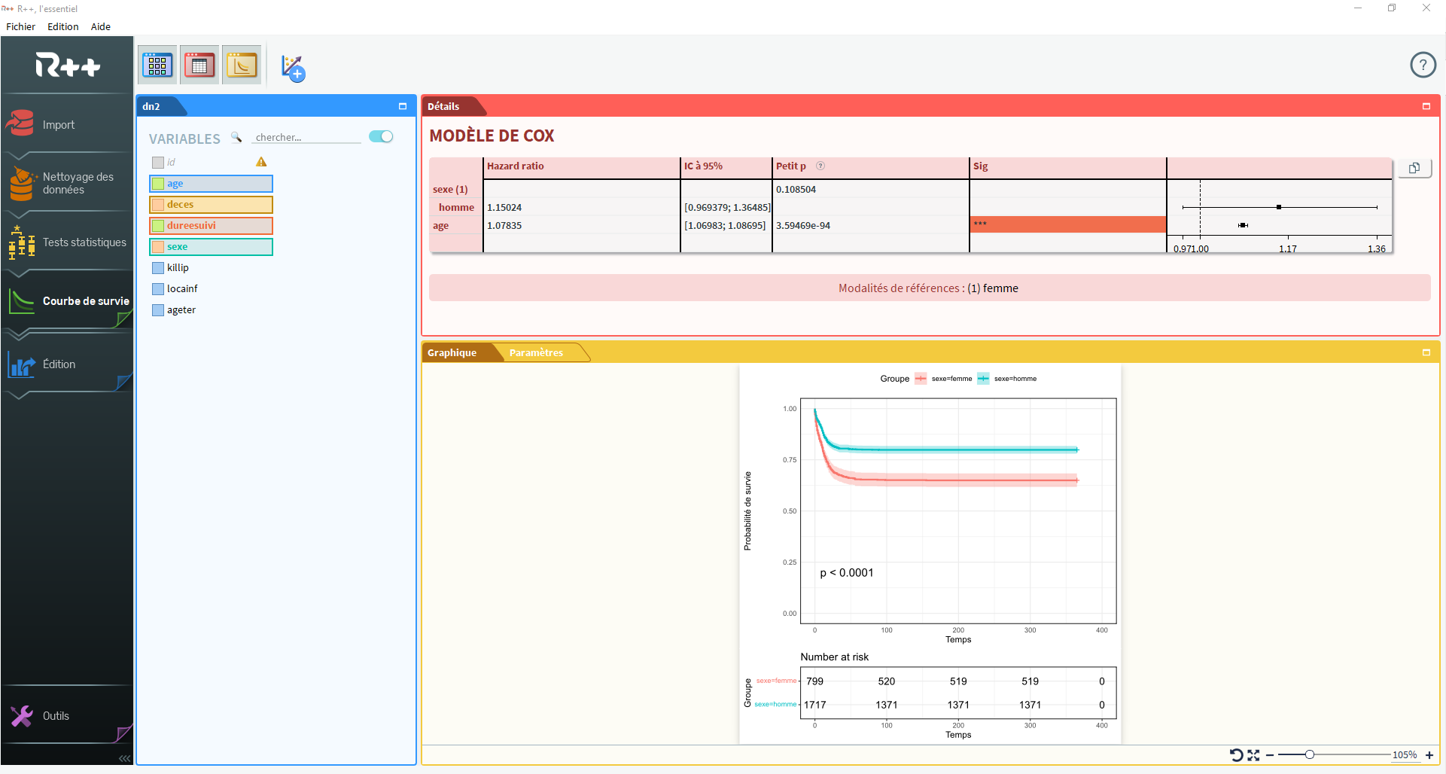Open the data table view toolbar icon
1446x774 pixels.
157,66
